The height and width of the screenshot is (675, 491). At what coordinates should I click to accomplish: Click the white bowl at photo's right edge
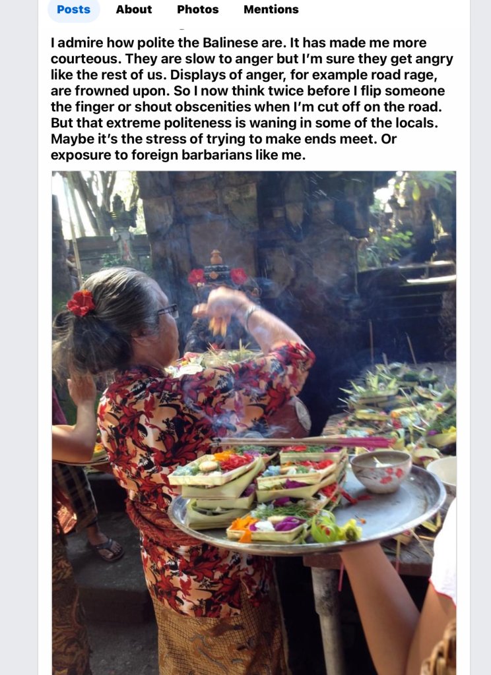coord(442,471)
